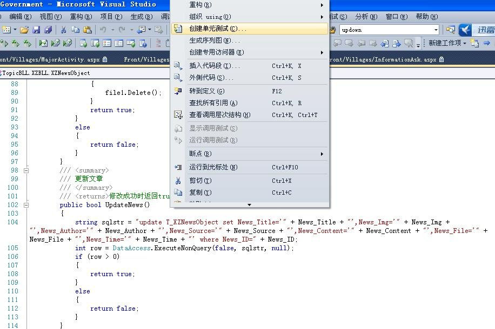The width and height of the screenshot is (495, 329).
Task: Collapse the summary comment at line 98
Action: click(26, 170)
